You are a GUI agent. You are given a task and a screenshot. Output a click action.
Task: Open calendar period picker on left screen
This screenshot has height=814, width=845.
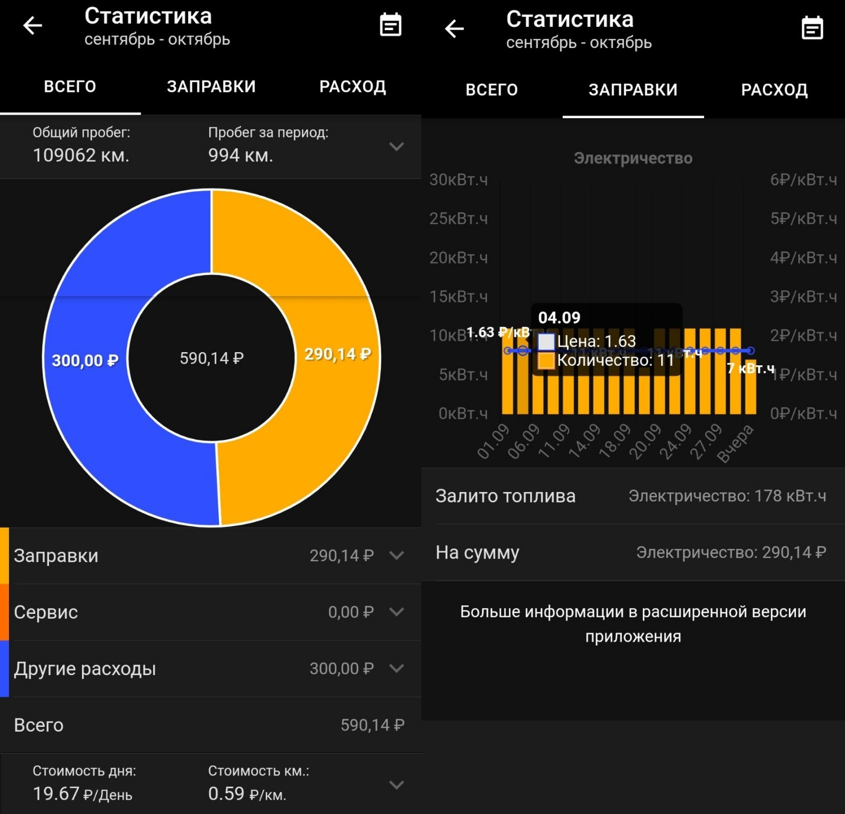tap(391, 25)
